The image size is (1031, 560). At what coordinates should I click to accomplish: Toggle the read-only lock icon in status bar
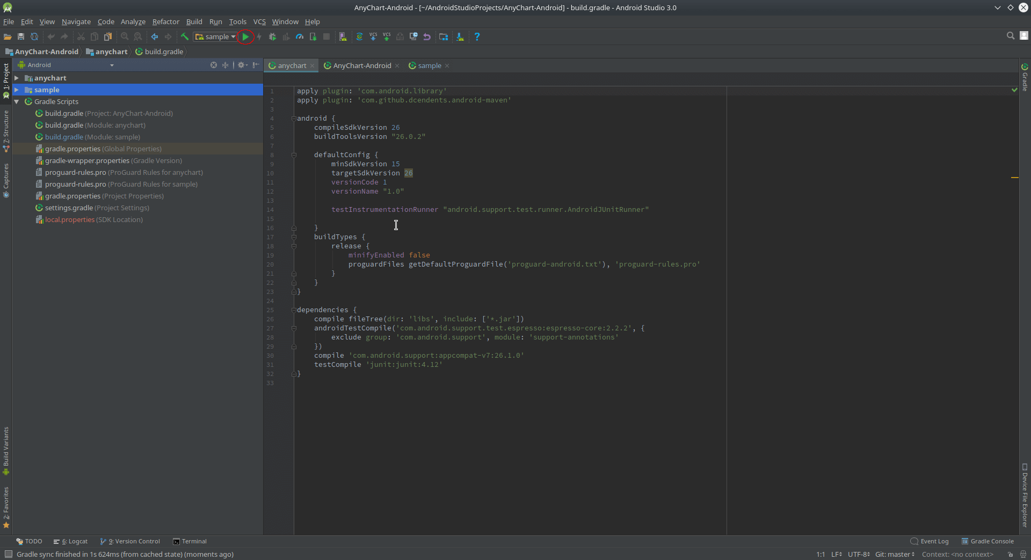click(1010, 555)
